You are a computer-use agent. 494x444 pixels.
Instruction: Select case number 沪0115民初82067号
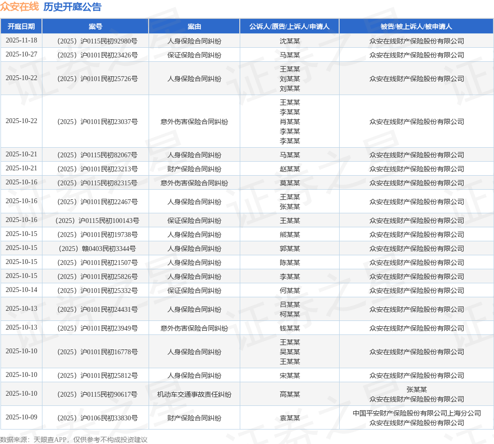97,155
